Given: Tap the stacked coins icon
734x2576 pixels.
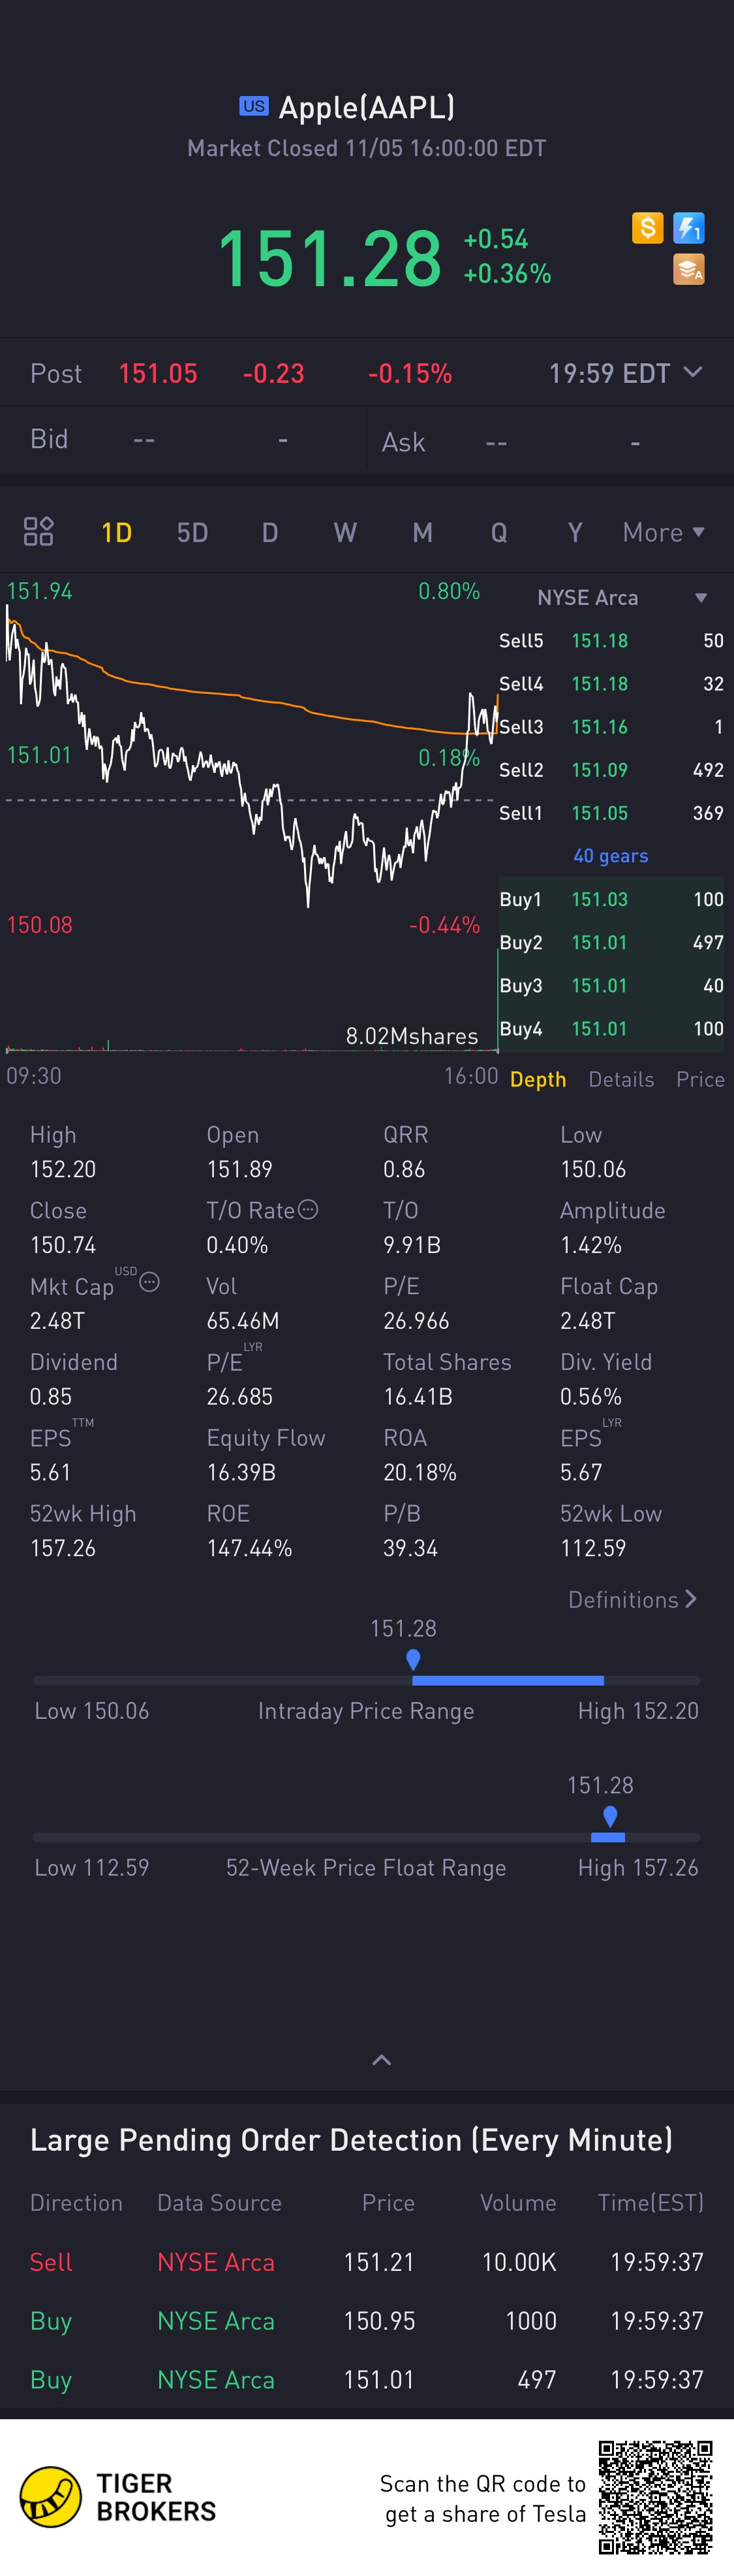Looking at the screenshot, I should click(x=689, y=270).
